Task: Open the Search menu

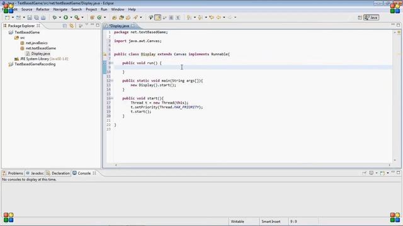Action: [76, 9]
